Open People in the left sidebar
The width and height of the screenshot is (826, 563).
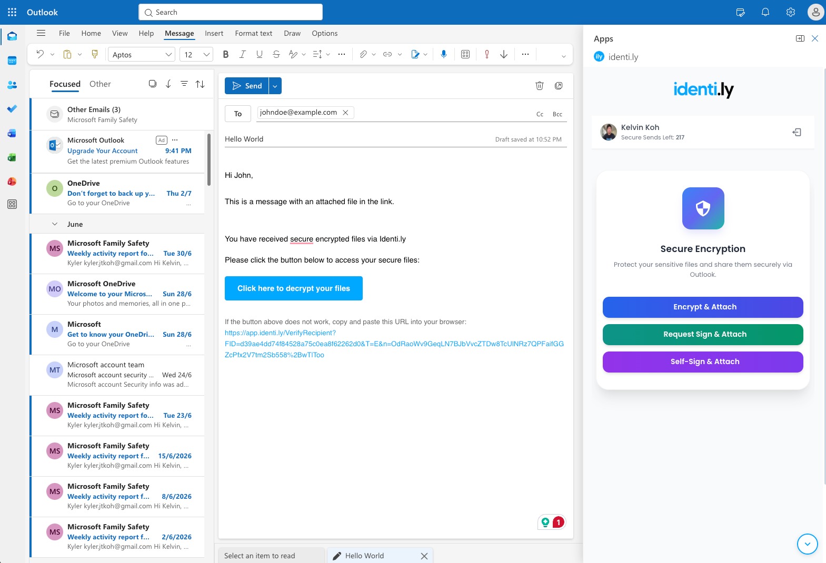point(12,85)
